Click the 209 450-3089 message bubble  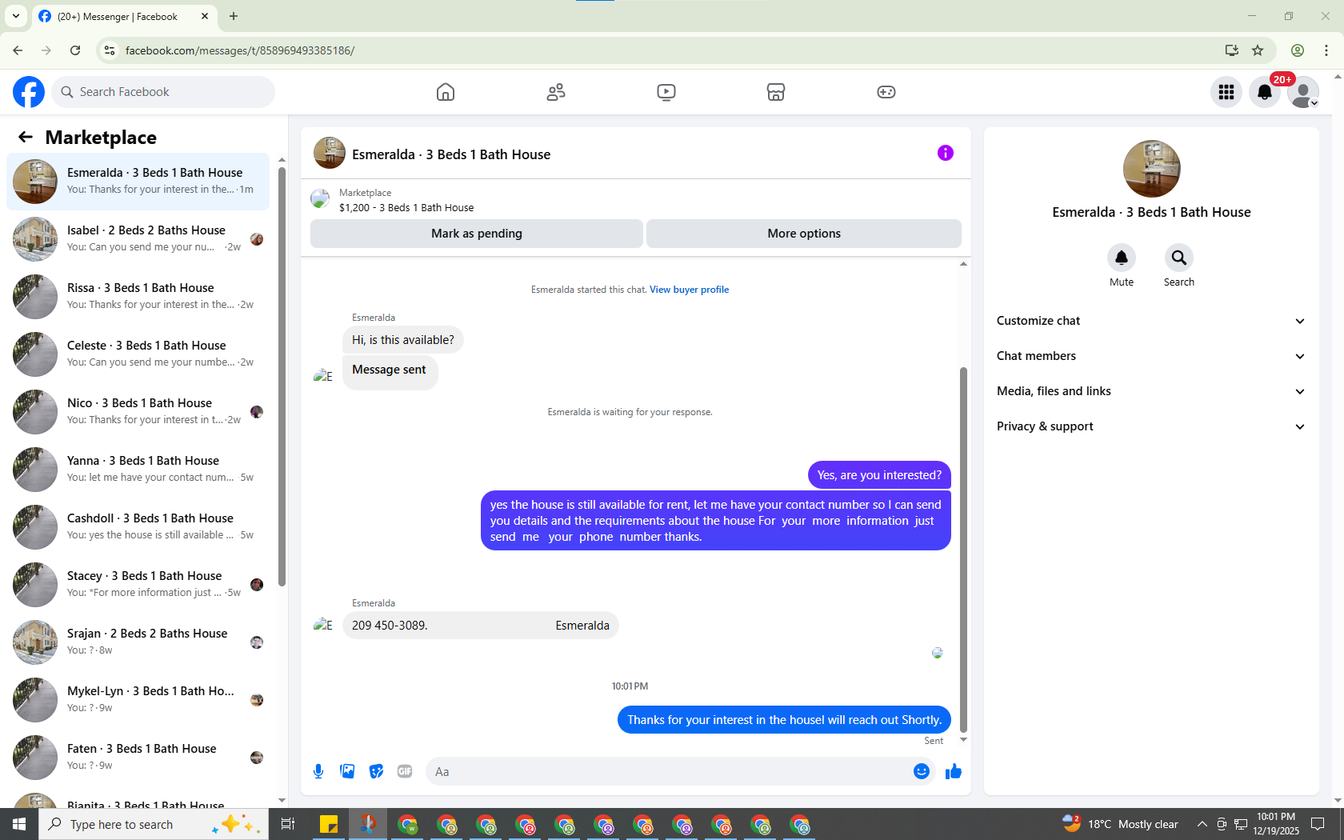pos(481,626)
